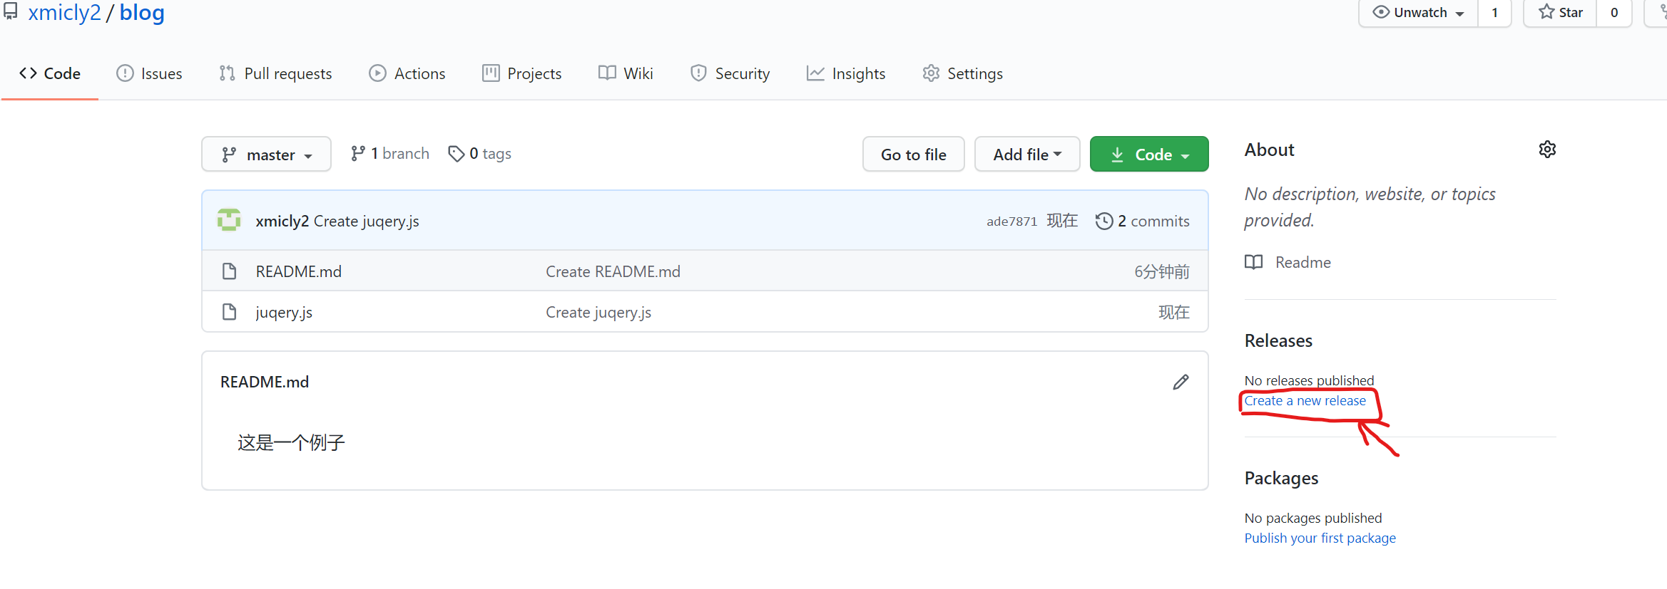
Task: Click the branch icon beside 1 branch
Action: (x=358, y=153)
